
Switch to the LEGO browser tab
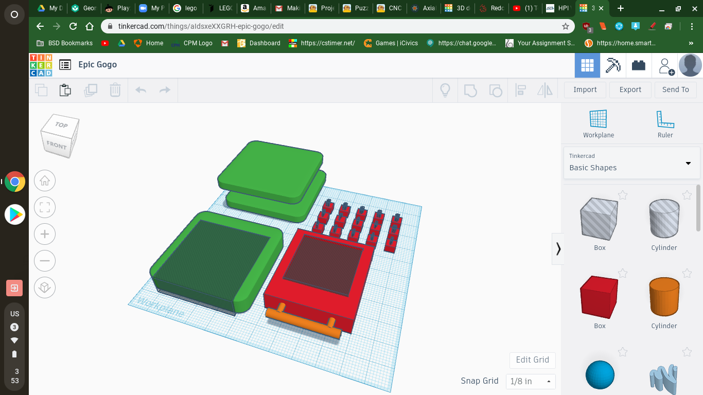point(220,8)
